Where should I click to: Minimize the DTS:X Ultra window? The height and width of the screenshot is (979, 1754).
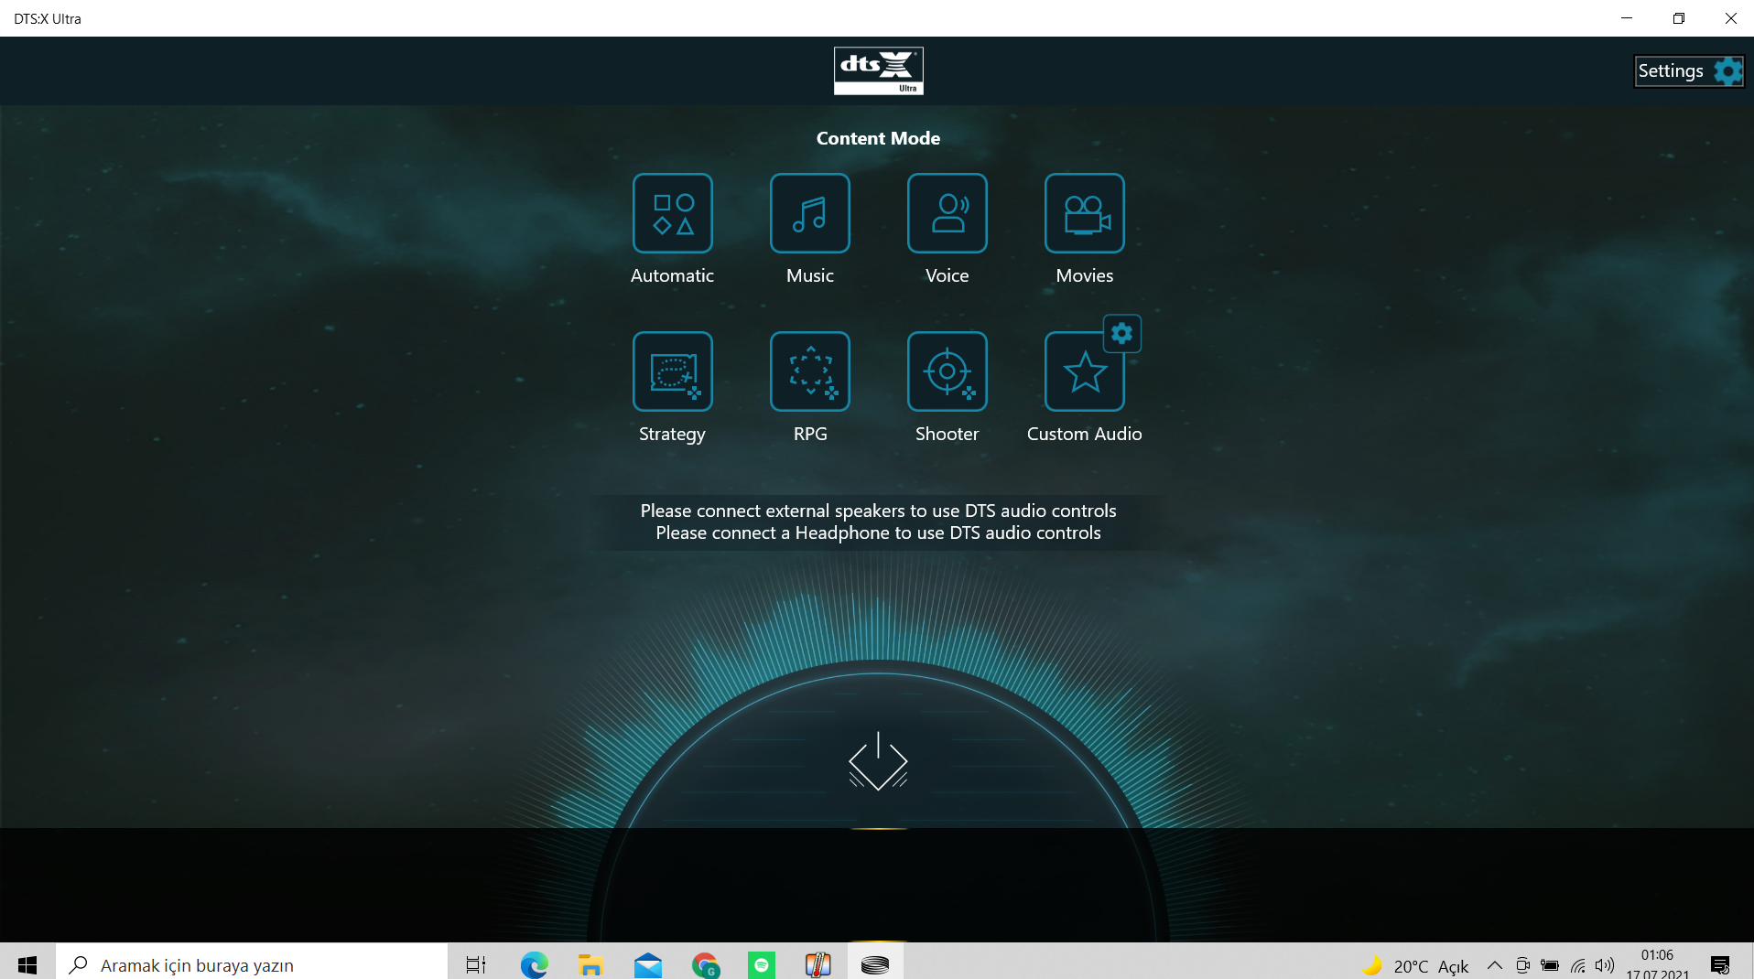(x=1627, y=18)
